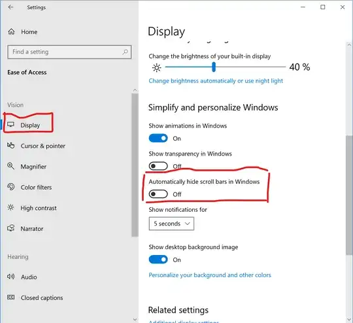Viewport: 353px width, 323px height.
Task: Minimize the Settings window
Action: click(x=303, y=7)
